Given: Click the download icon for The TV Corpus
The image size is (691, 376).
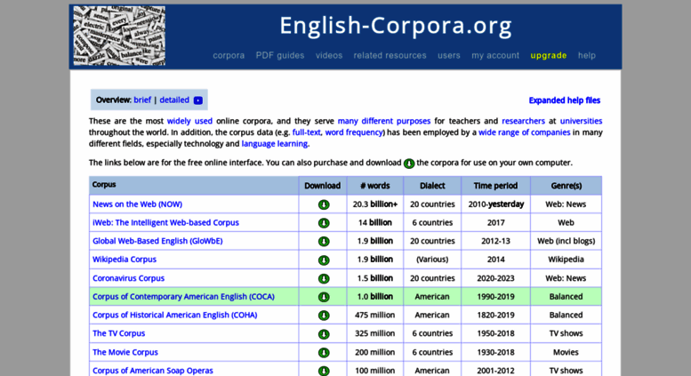Looking at the screenshot, I should pyautogui.click(x=324, y=334).
